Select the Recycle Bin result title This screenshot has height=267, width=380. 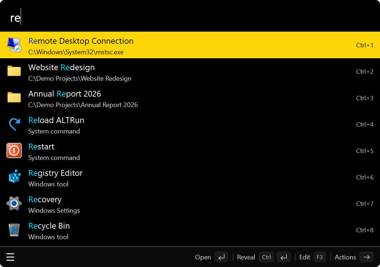point(49,226)
